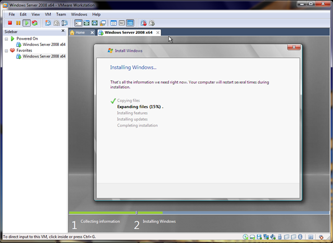333x243 pixels.
Task: Click the Revert to snapshot icon
Action: click(56, 23)
